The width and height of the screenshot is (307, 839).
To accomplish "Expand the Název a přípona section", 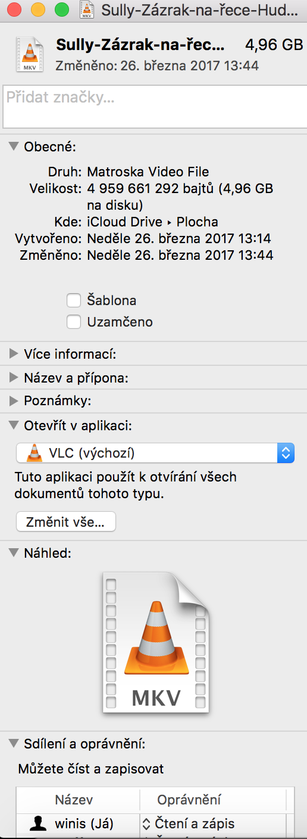I will [x=13, y=378].
